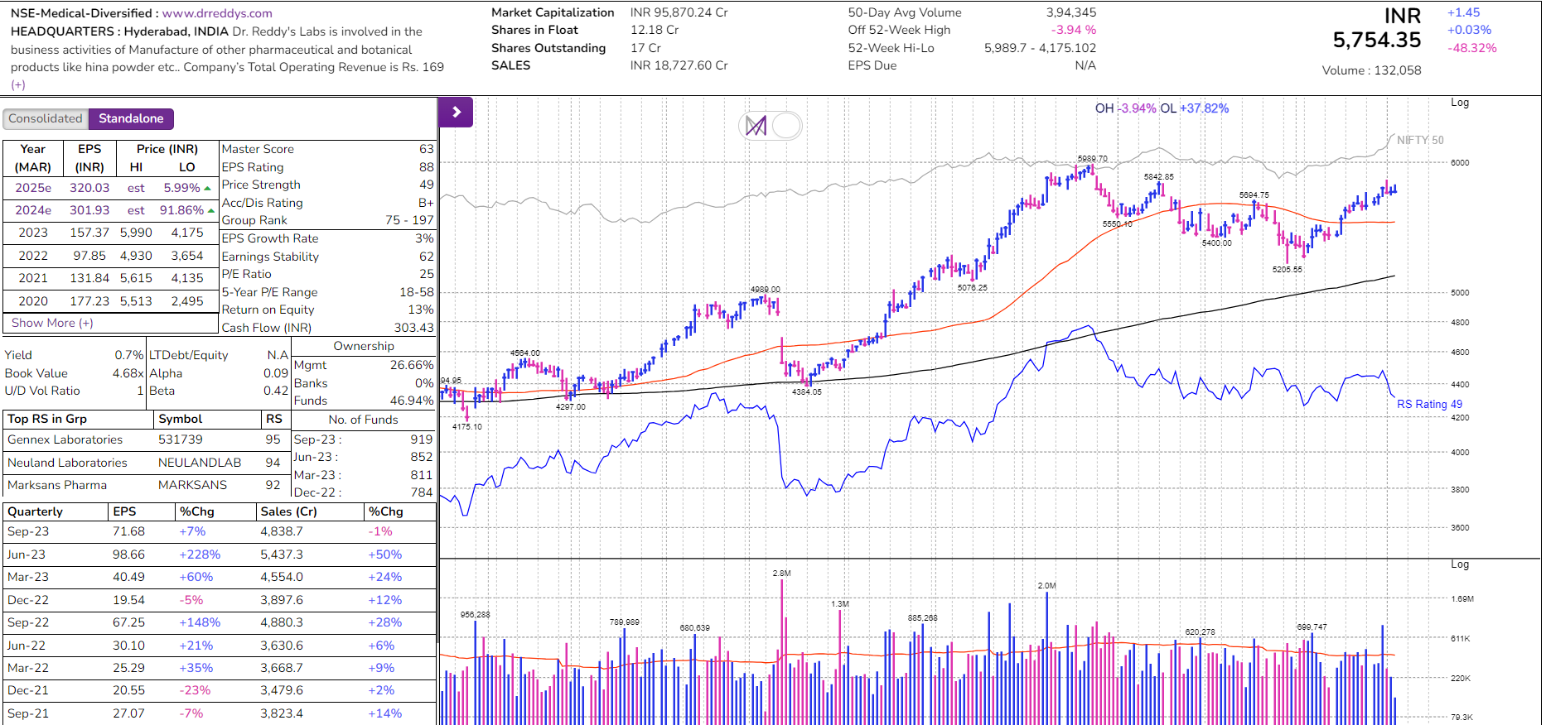Click the Log scale label on the price chart
Screen dimensions: 1546x725
(1460, 103)
